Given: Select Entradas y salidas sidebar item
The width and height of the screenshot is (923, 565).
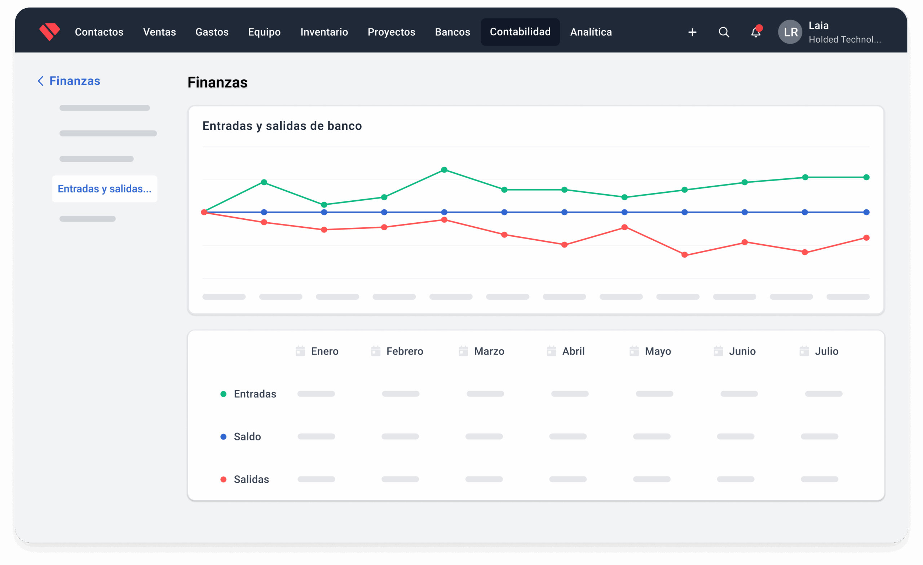Looking at the screenshot, I should coord(105,189).
